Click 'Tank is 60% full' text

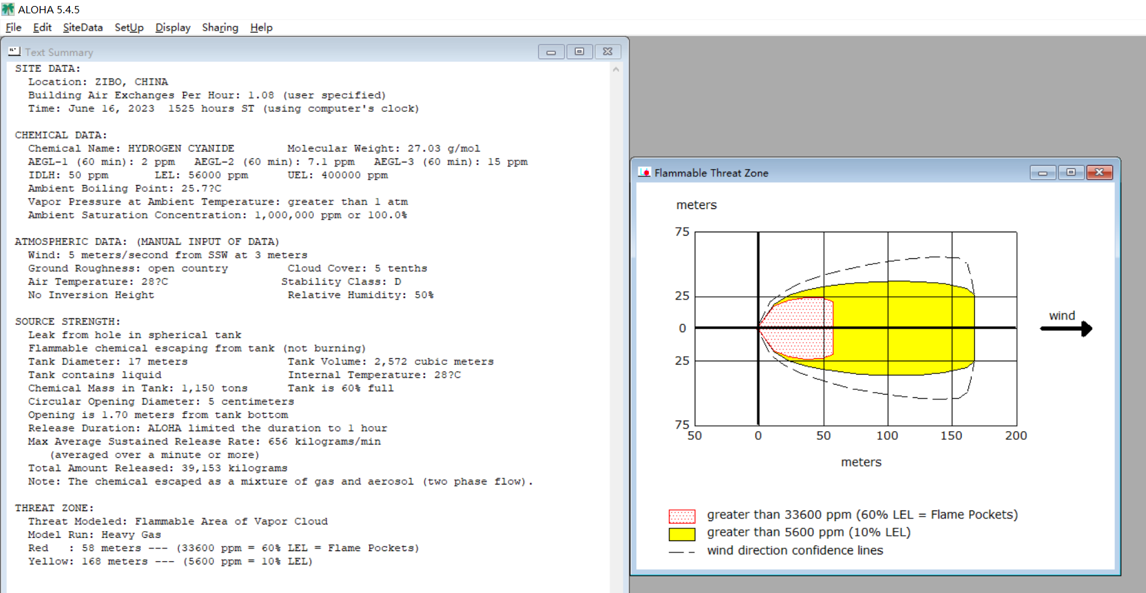(341, 388)
